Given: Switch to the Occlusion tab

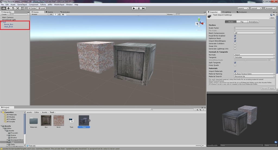Looking at the screenshot, I should (242, 12).
